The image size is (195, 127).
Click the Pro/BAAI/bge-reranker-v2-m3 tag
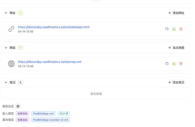coord(51,120)
